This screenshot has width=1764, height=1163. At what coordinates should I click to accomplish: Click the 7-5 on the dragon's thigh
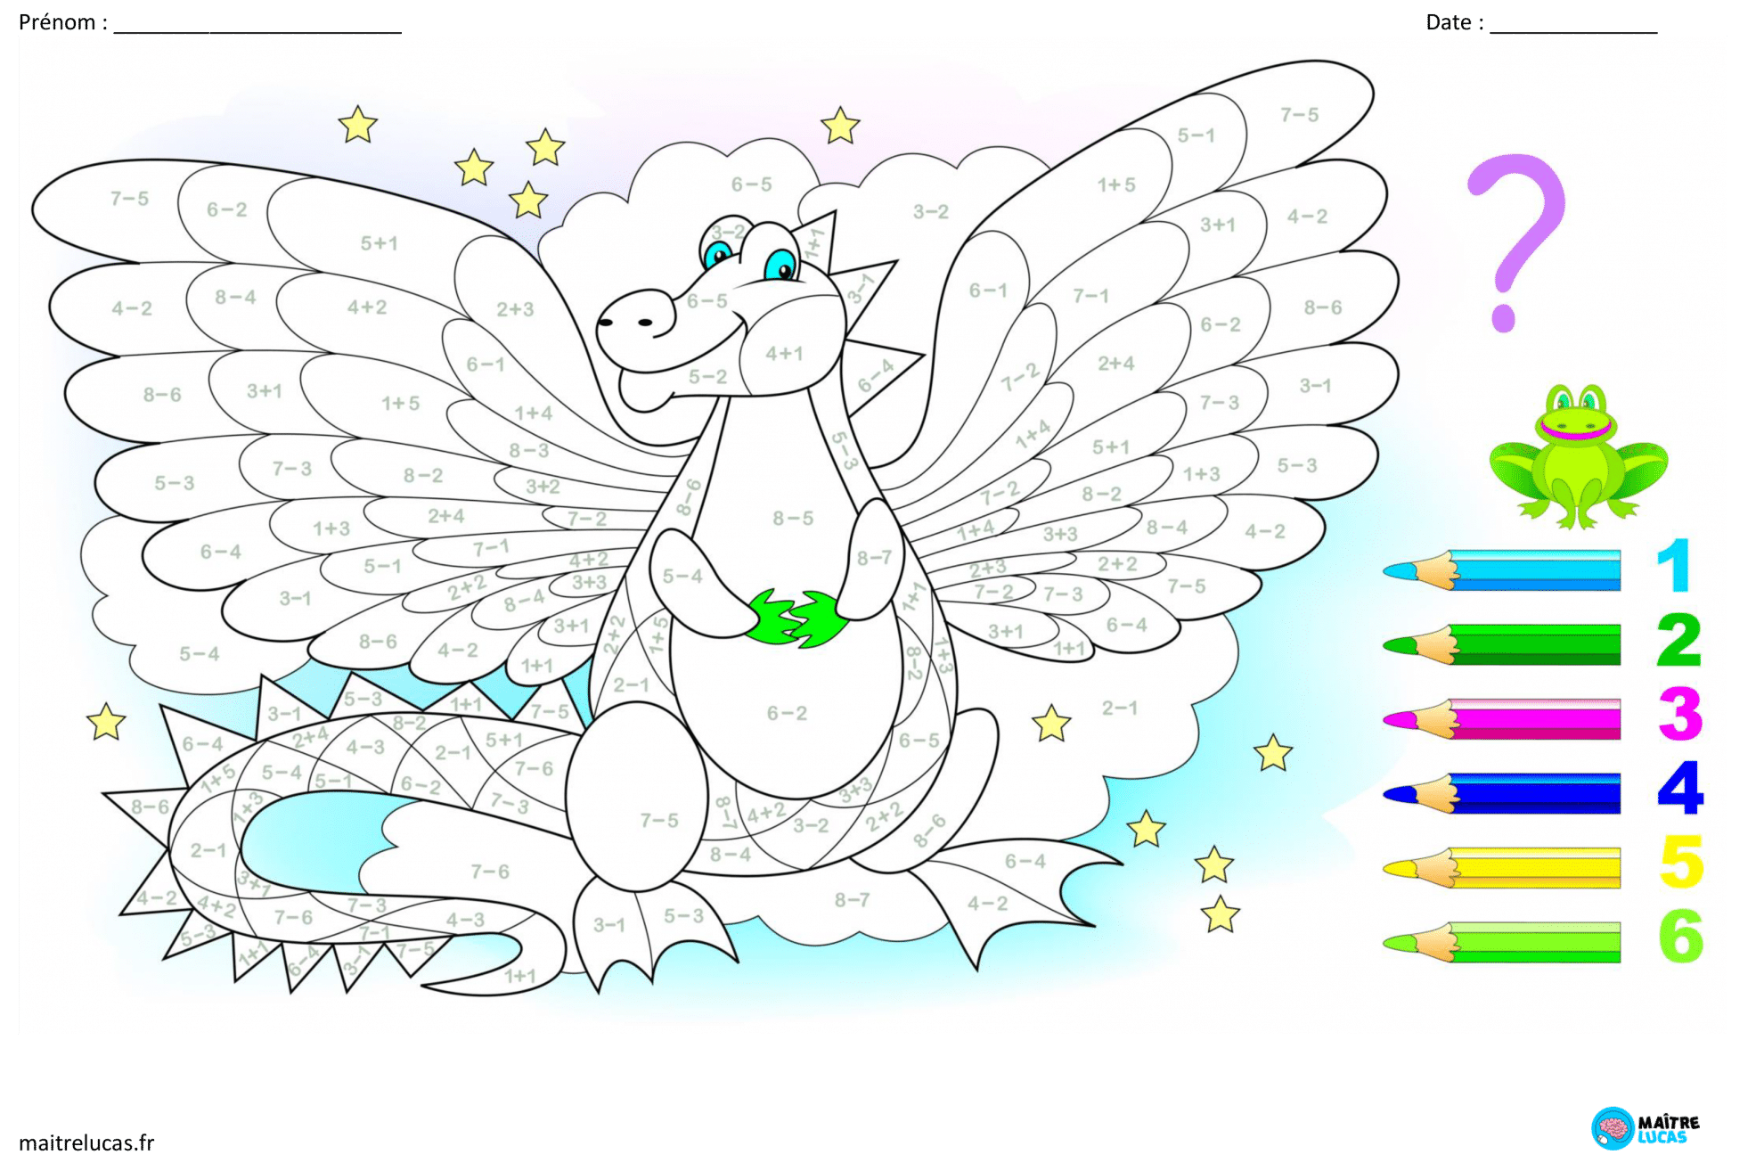(x=659, y=820)
